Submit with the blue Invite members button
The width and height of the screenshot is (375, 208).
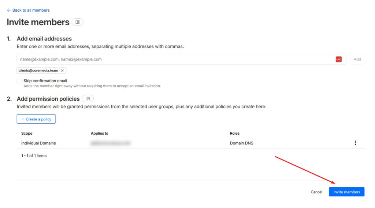346,192
